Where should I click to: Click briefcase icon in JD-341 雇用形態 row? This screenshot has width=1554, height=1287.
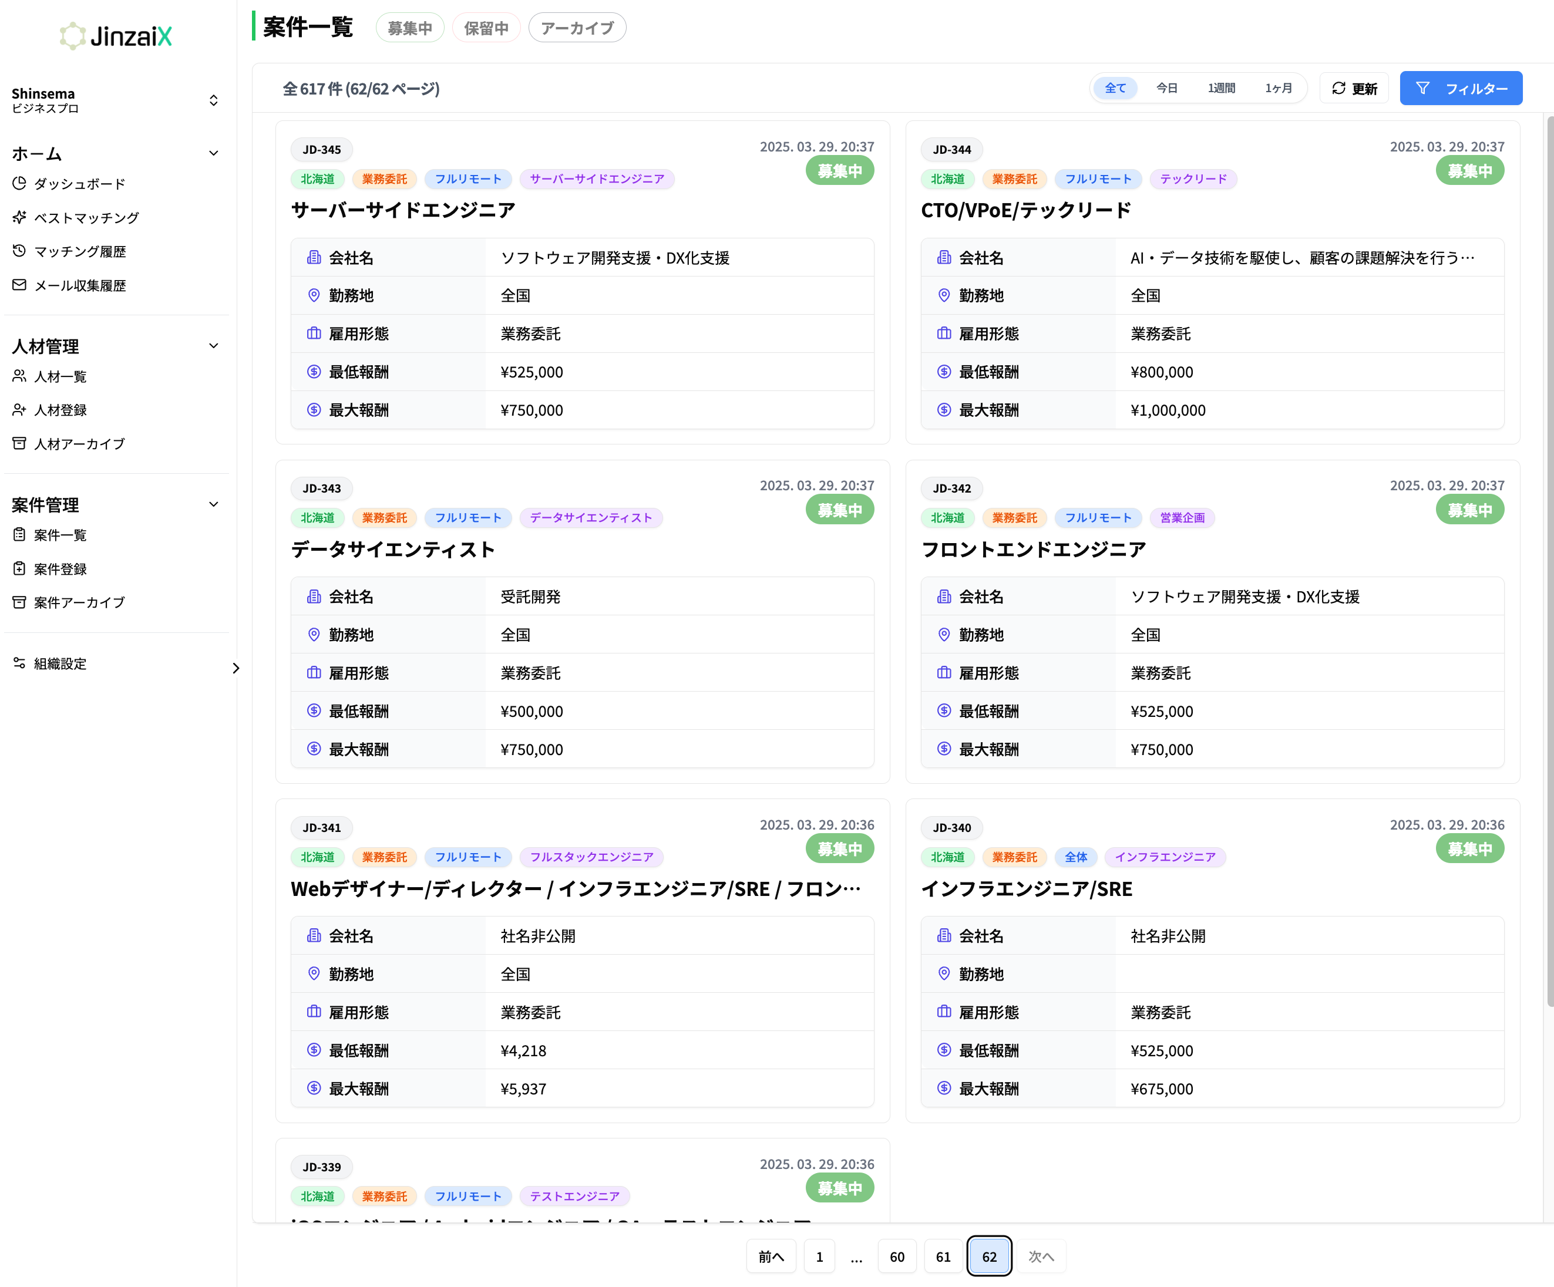coord(314,1012)
